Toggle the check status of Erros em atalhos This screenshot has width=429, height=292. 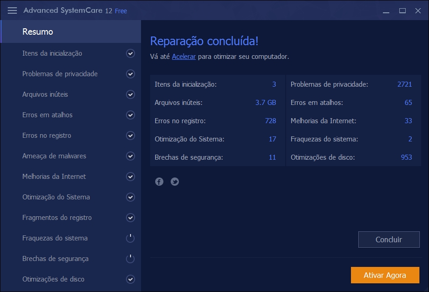point(131,115)
